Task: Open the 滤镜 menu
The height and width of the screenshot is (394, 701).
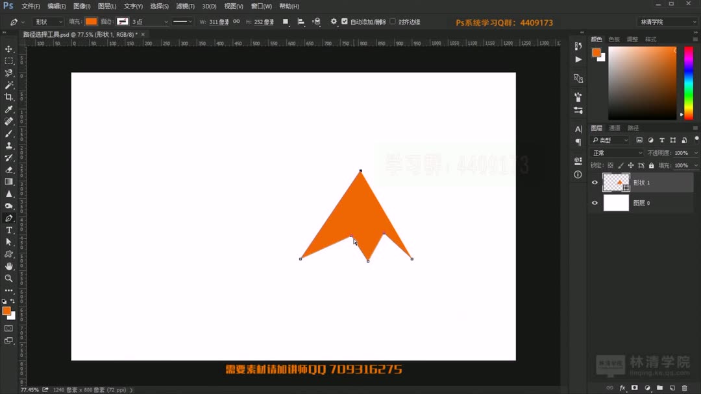Action: click(x=184, y=6)
